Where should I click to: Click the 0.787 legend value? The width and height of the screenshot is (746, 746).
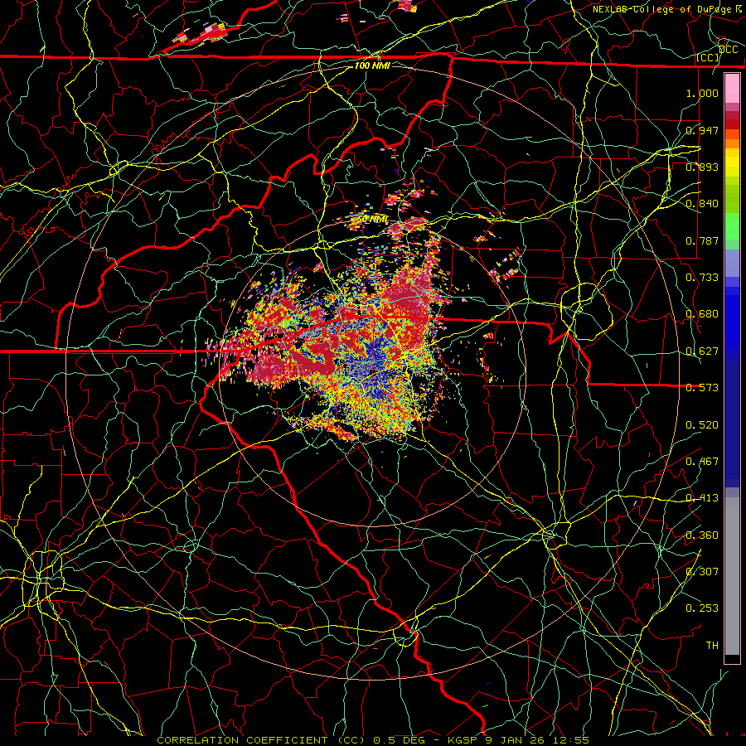click(702, 240)
